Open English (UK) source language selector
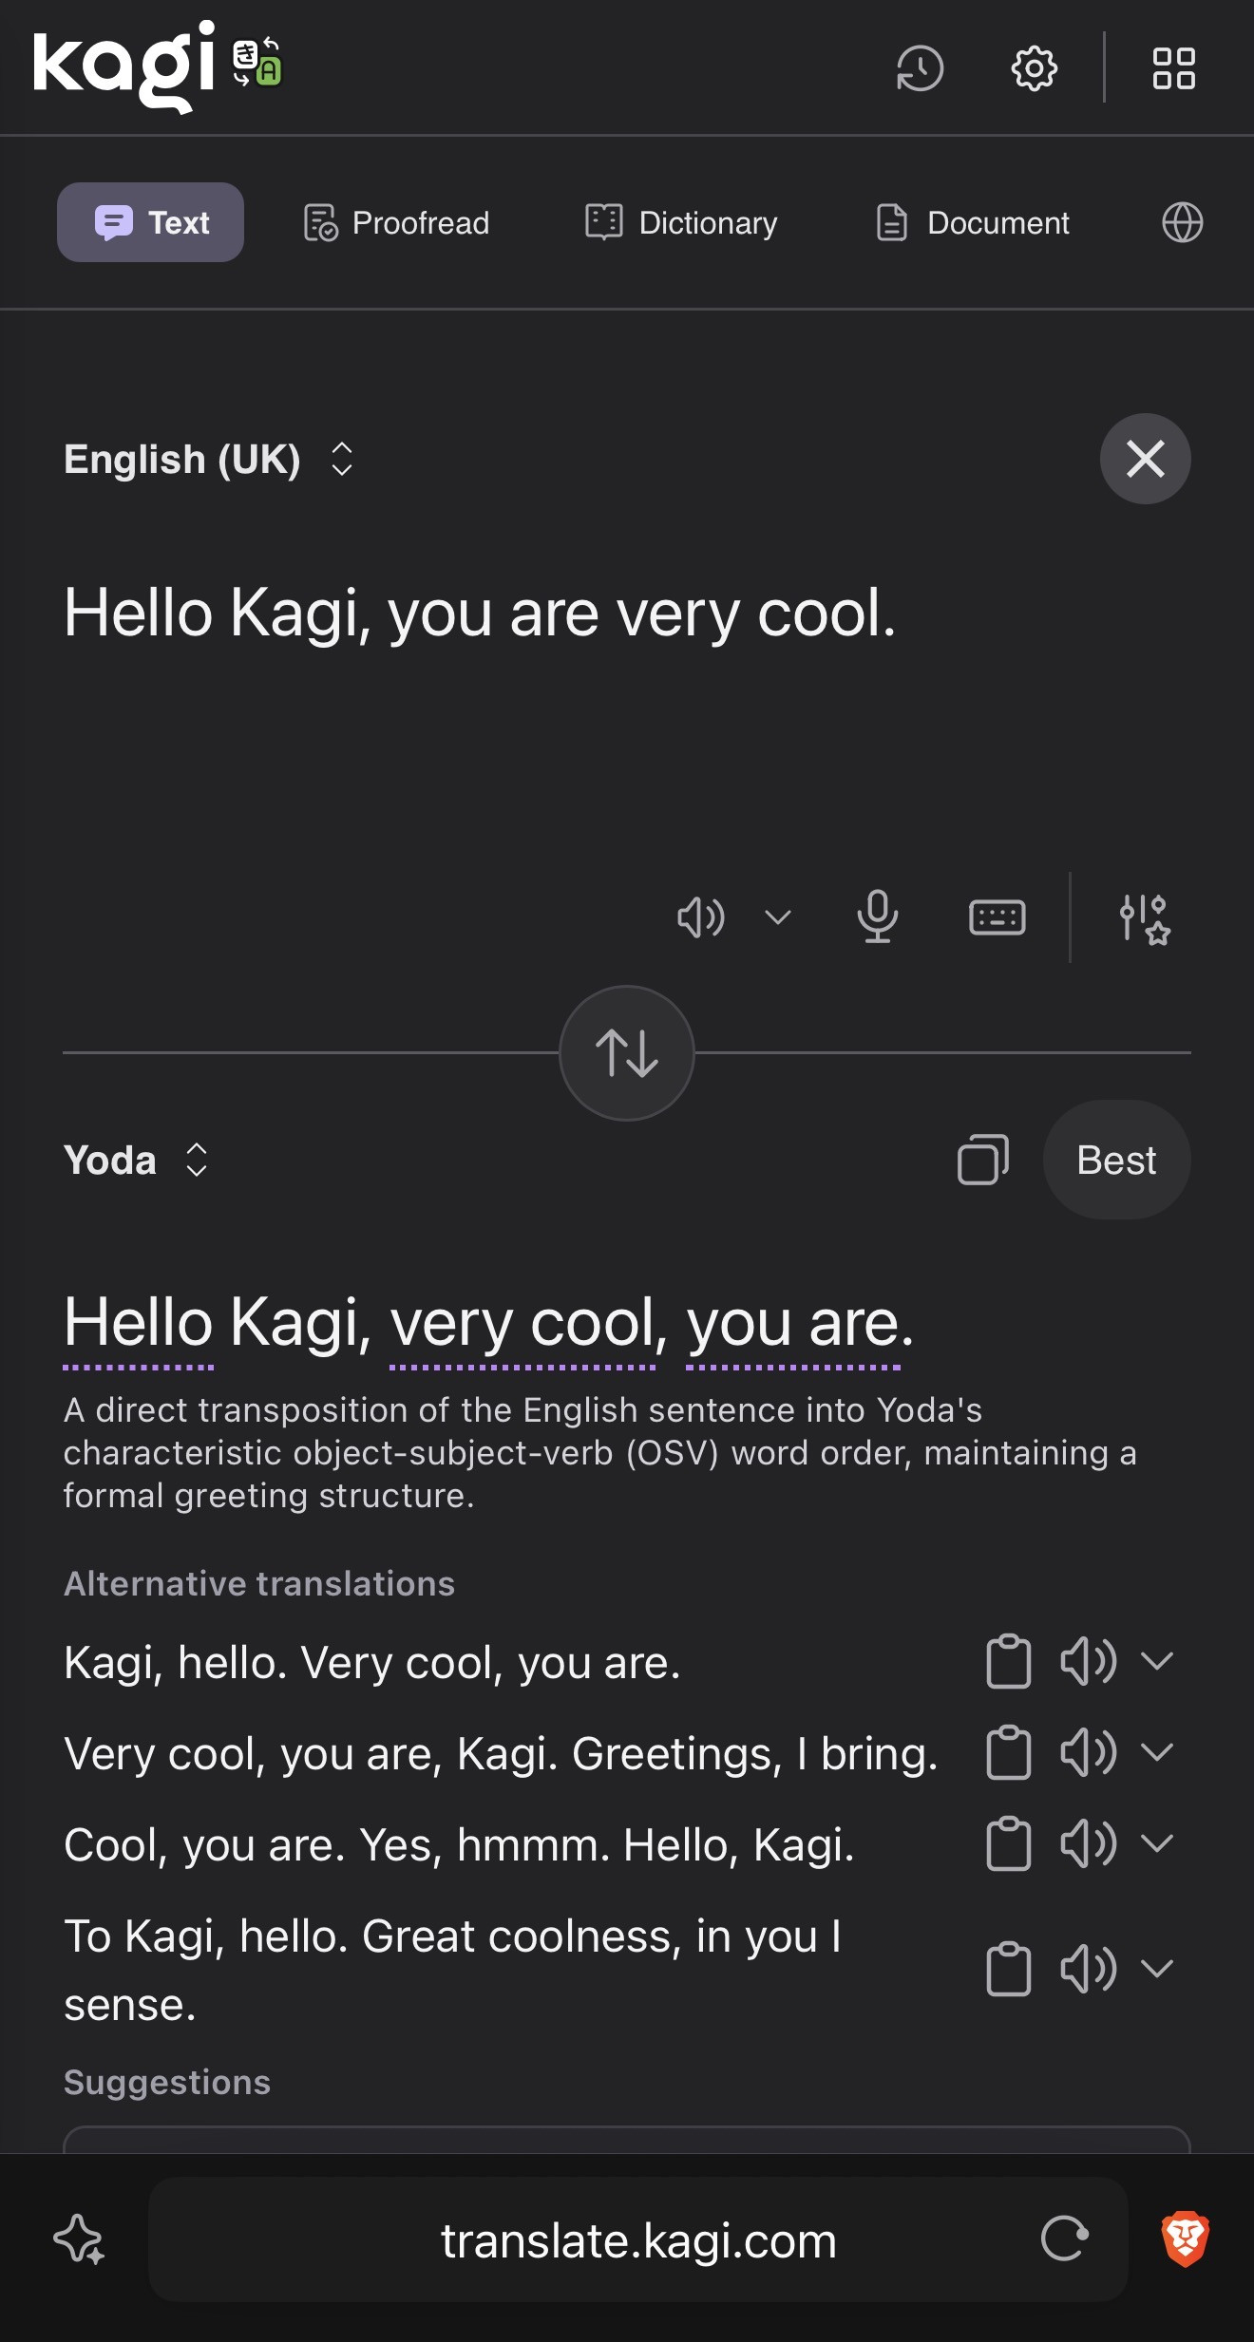This screenshot has width=1254, height=2342. pos(209,460)
